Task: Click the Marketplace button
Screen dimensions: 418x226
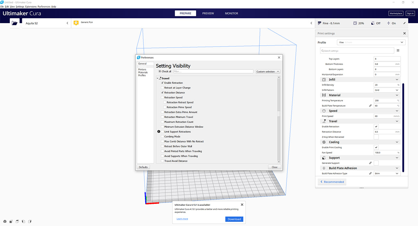Action: [x=396, y=13]
